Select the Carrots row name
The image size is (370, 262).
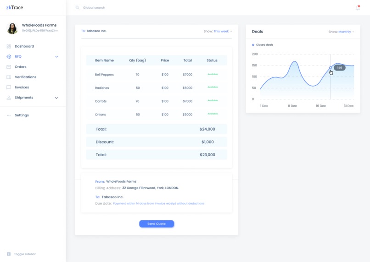(x=101, y=101)
